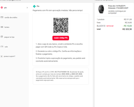Click the copiar código Pix button
The width and height of the screenshot is (134, 107).
click(61, 38)
